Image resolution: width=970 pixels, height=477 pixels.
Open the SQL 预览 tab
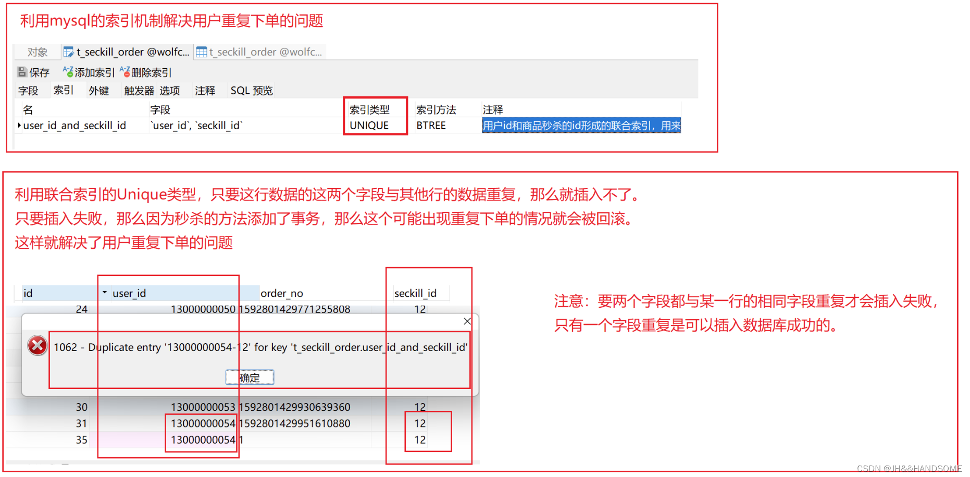click(x=252, y=91)
